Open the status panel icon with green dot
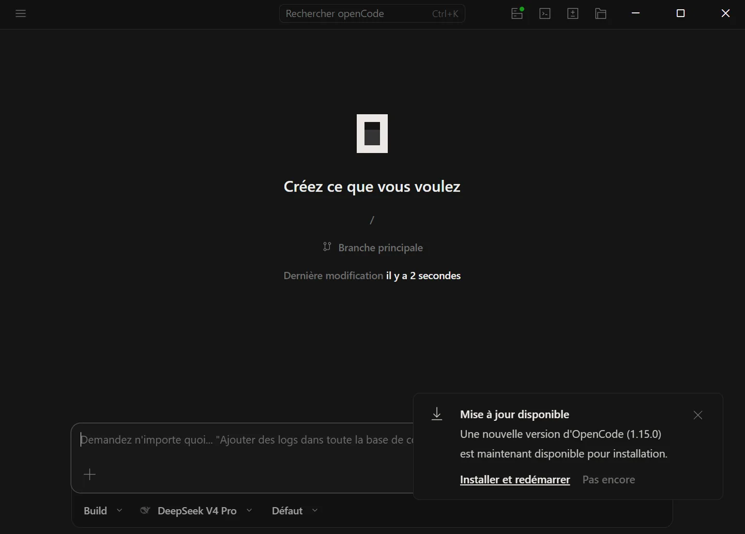 coord(517,13)
